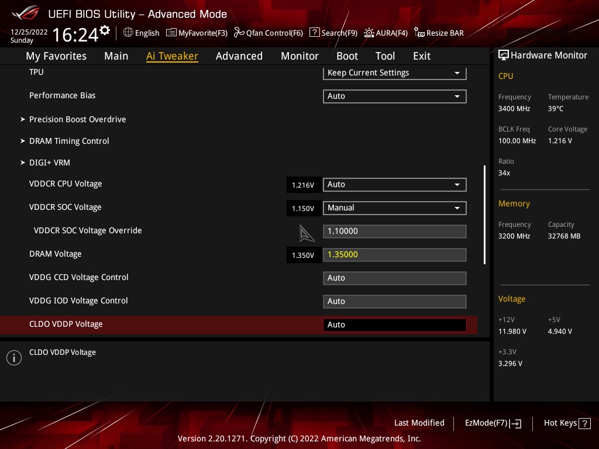Screen dimensions: 599x449
Task: Click VDDCR SOC Voltage Override field
Action: 395,232
